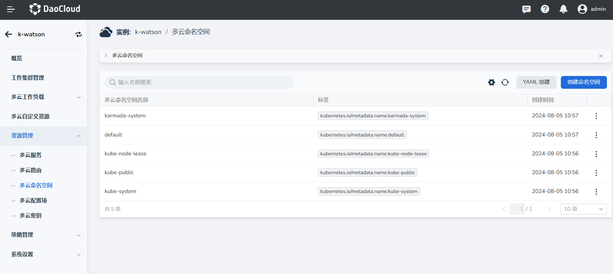Toggle the hamburger menu in top bar
The width and height of the screenshot is (613, 274).
point(11,9)
